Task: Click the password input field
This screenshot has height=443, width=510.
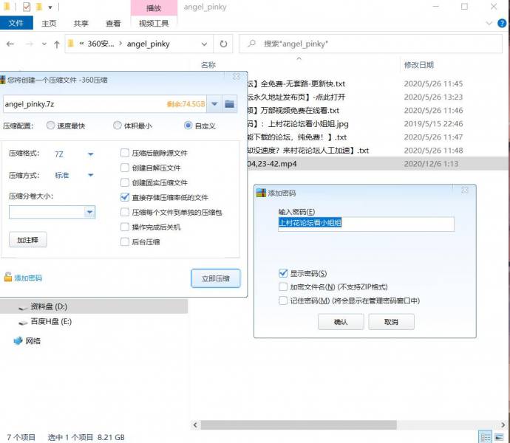Action: click(x=365, y=223)
